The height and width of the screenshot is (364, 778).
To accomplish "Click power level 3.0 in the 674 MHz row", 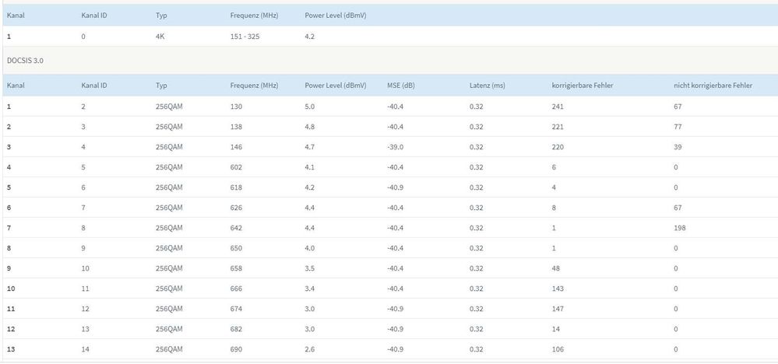I will (x=310, y=309).
